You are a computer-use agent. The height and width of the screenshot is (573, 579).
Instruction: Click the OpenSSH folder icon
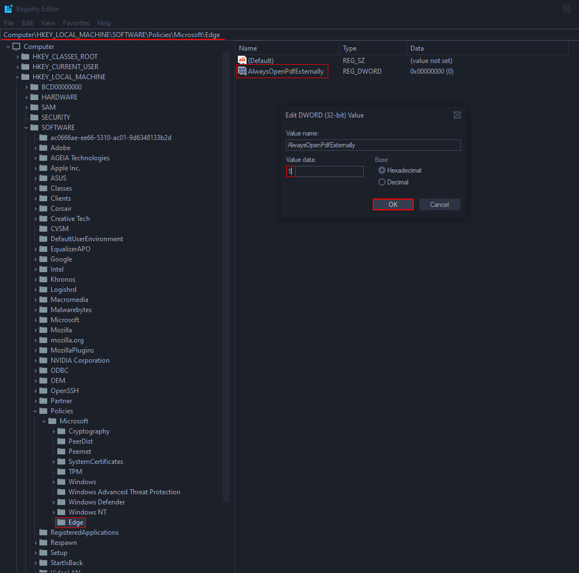[44, 390]
